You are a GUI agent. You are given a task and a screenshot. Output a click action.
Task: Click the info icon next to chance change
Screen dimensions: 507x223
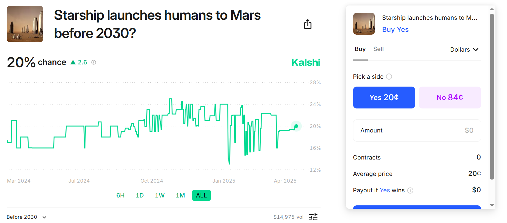click(x=94, y=62)
